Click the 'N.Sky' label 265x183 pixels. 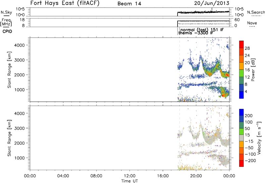click(6, 12)
